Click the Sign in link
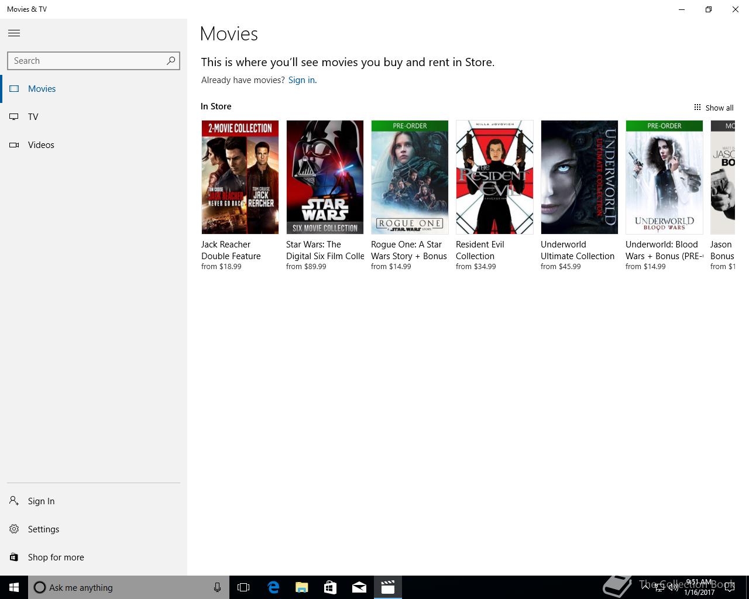 301,80
